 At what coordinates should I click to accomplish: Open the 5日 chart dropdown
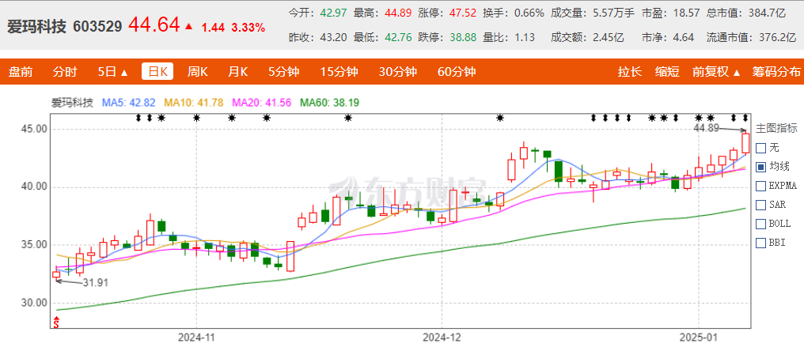pyautogui.click(x=113, y=72)
